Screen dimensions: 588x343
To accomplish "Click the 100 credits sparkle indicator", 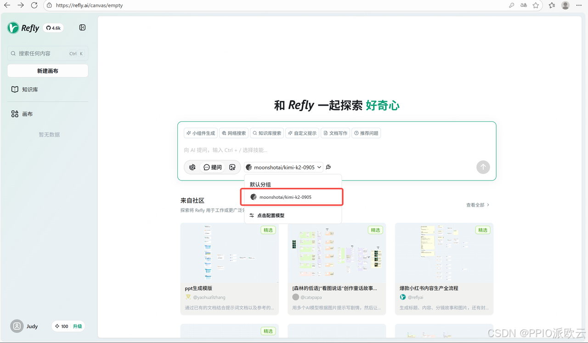I will [61, 326].
